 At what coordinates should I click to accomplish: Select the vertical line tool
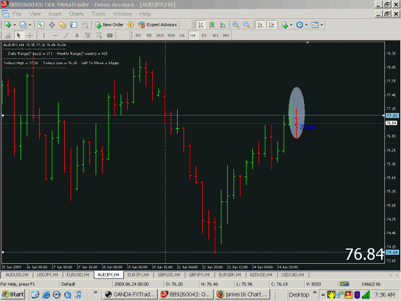[x=44, y=35]
